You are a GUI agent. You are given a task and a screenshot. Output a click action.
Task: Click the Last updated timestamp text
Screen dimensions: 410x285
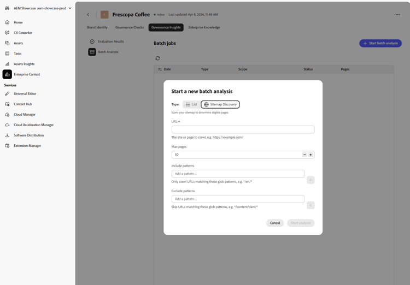193,15
